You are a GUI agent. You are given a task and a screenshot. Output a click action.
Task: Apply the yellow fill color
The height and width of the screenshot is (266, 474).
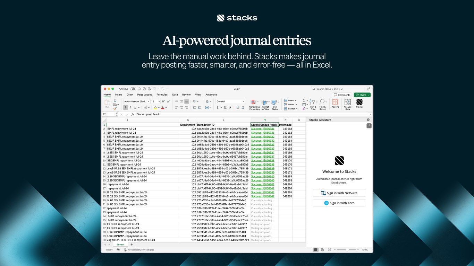coord(155,108)
